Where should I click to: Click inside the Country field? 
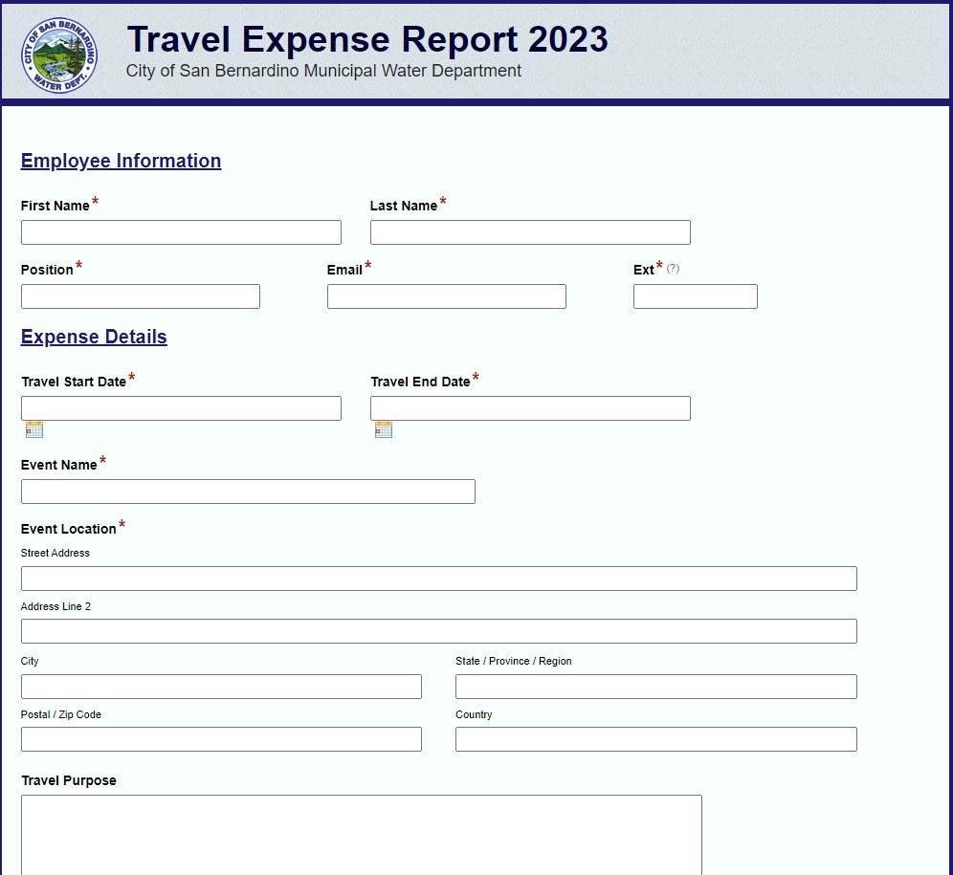click(x=654, y=738)
